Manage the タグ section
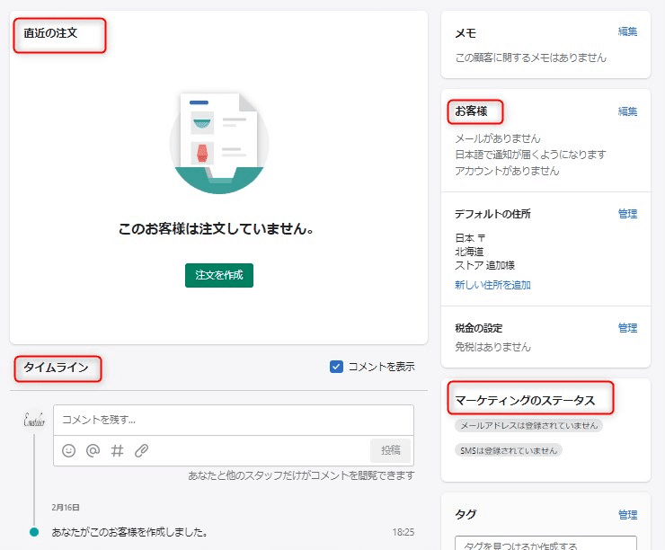The image size is (665, 550). [x=627, y=514]
